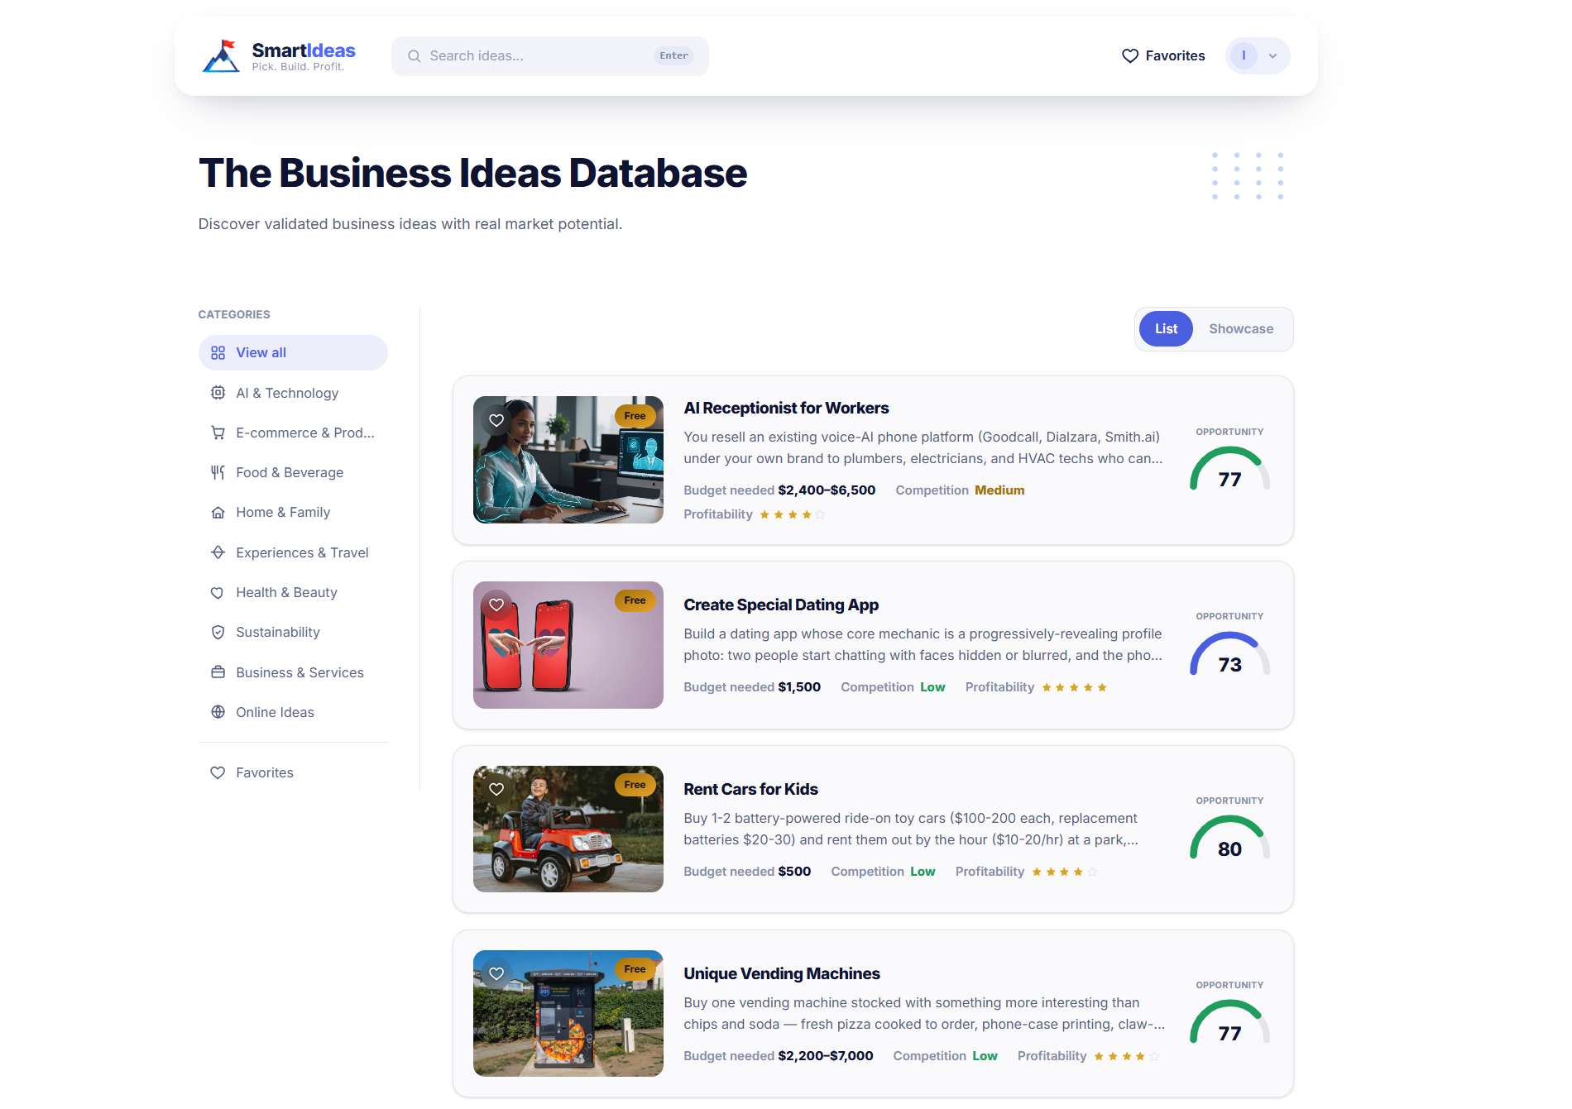Screen dimensions: 1572x1109
Task: Open the kid toy car thumbnail
Action: 568,829
